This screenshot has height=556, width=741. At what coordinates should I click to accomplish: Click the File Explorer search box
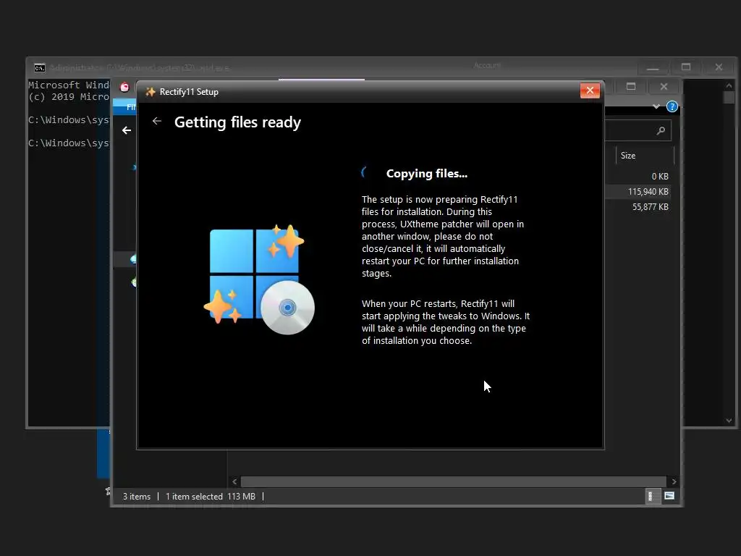click(x=638, y=130)
